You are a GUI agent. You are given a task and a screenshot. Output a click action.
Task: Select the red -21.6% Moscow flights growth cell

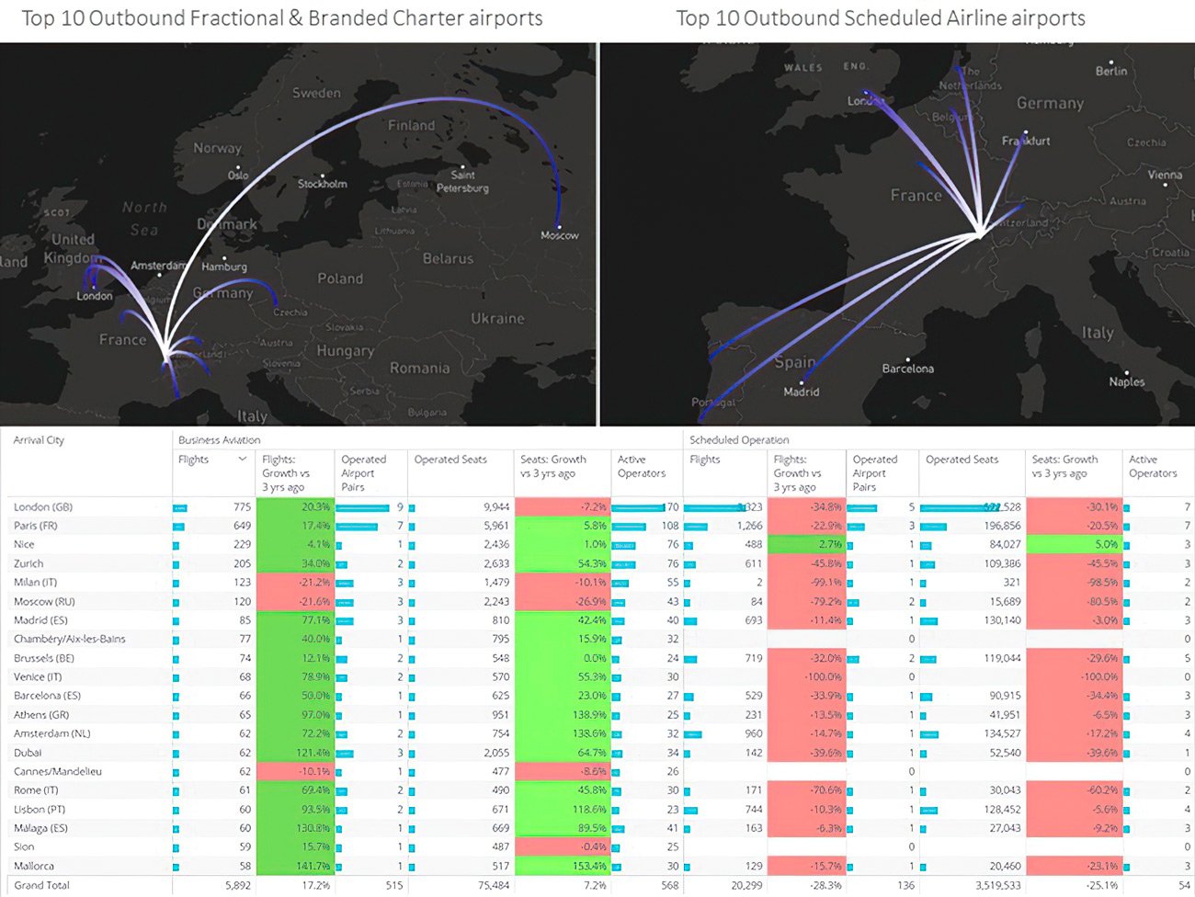(293, 602)
